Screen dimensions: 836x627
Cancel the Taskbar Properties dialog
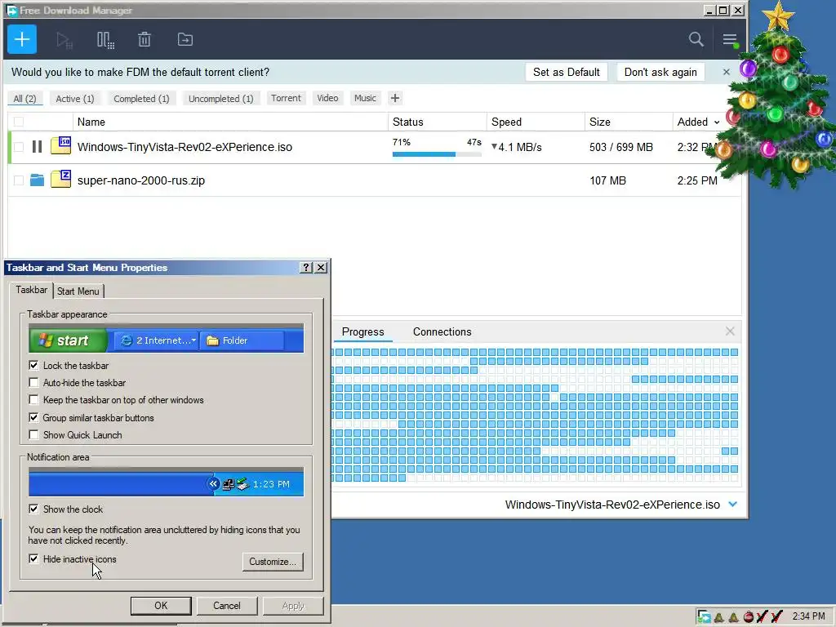(227, 606)
